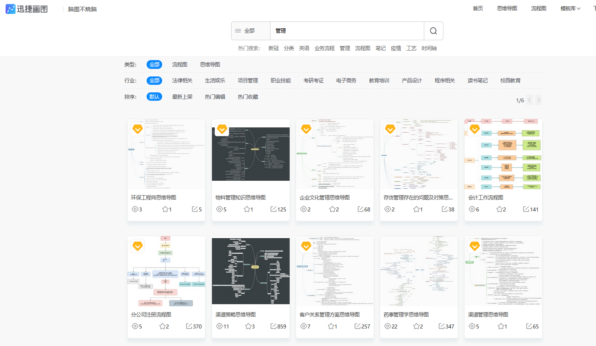Click the magnifier search icon
Viewport: 596px width, 346px height.
point(433,31)
